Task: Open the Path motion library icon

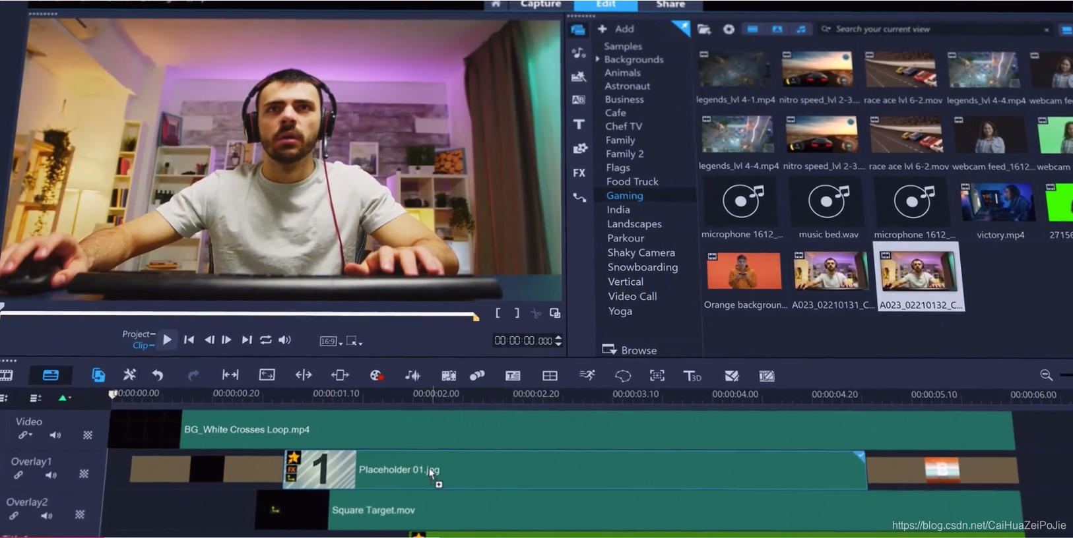Action: click(579, 197)
